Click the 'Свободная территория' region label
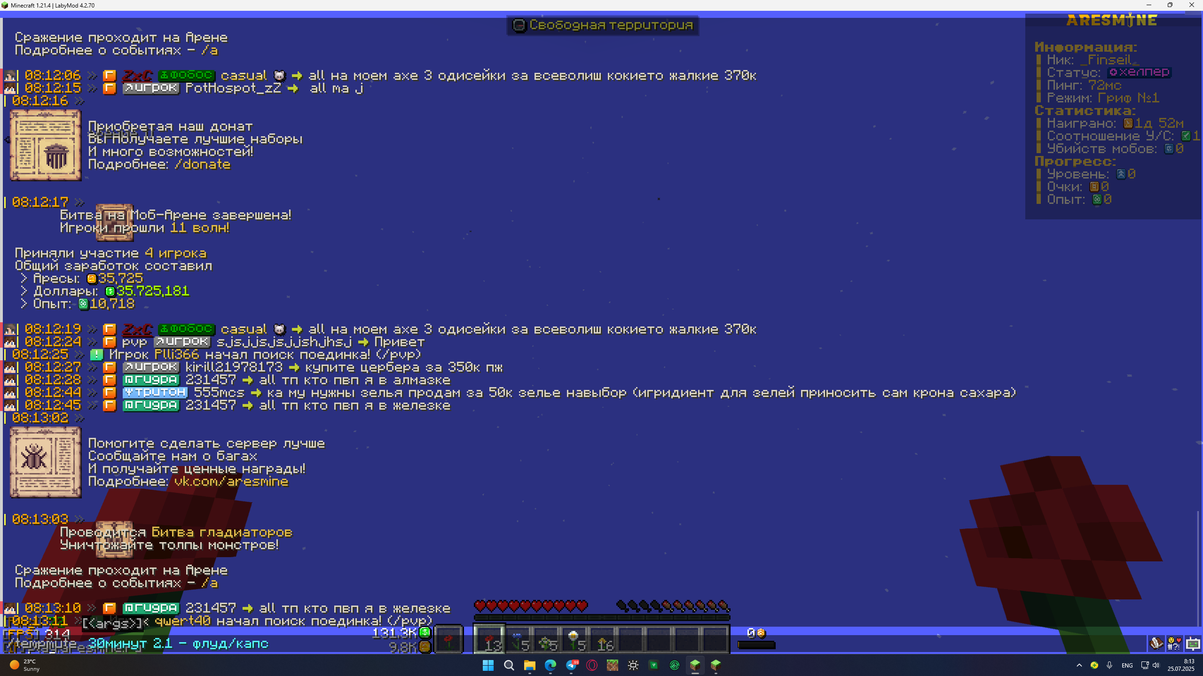The image size is (1203, 676). point(603,25)
